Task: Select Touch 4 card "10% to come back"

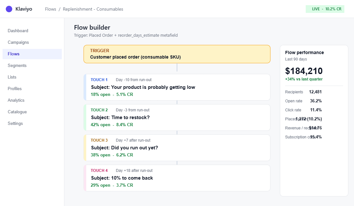Action: point(177,178)
